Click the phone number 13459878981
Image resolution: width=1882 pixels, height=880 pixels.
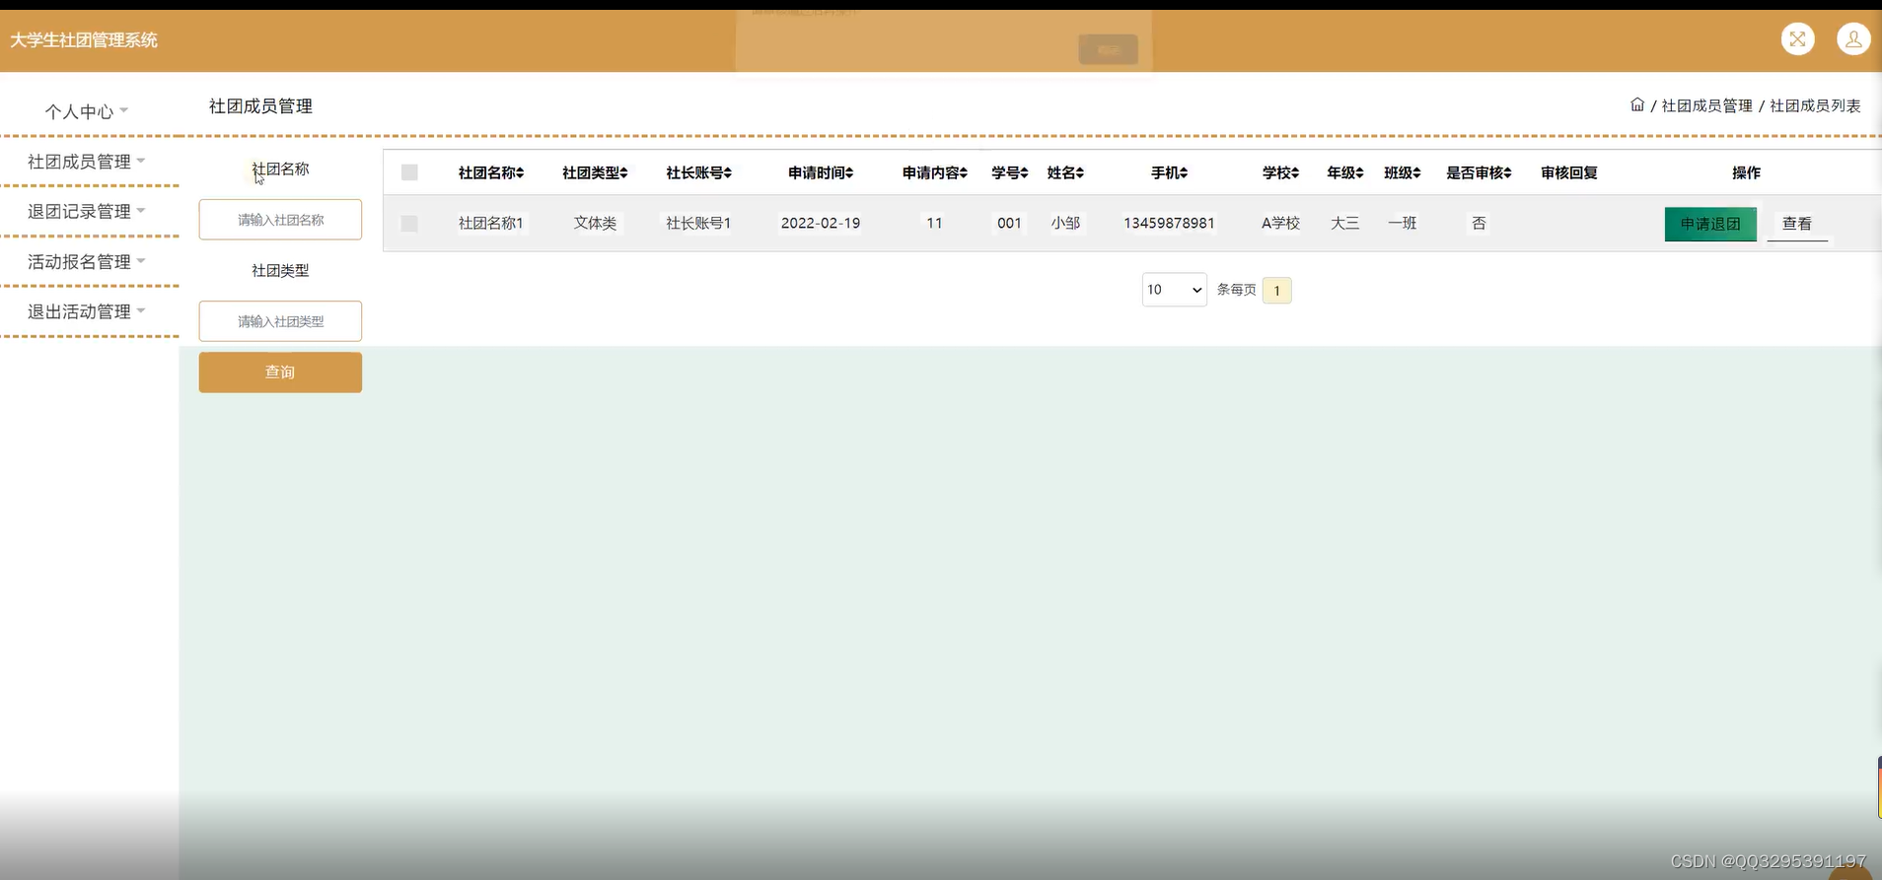1169,224
